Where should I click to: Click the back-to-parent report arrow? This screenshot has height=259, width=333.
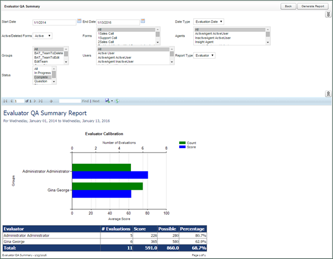click(x=51, y=101)
